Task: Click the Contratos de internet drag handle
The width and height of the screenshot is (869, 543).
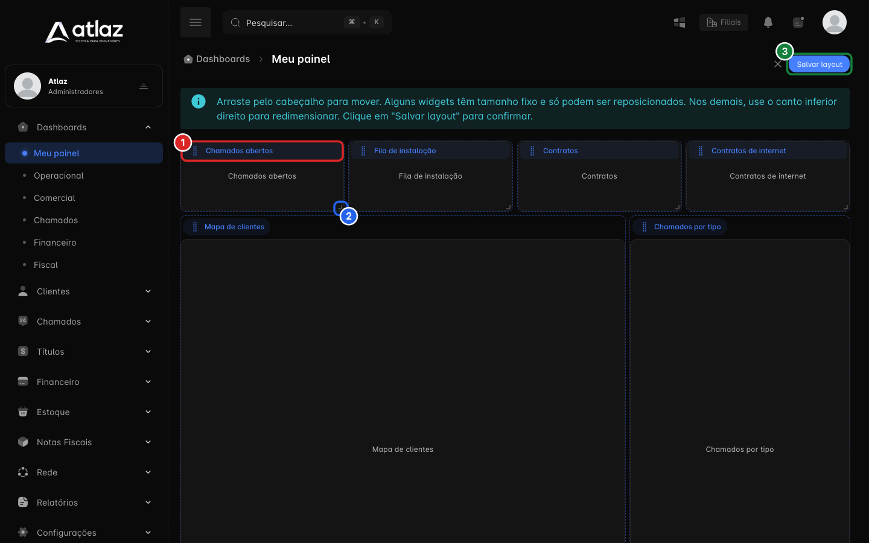Action: click(x=701, y=151)
